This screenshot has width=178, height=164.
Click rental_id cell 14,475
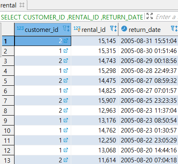click(x=95, y=81)
